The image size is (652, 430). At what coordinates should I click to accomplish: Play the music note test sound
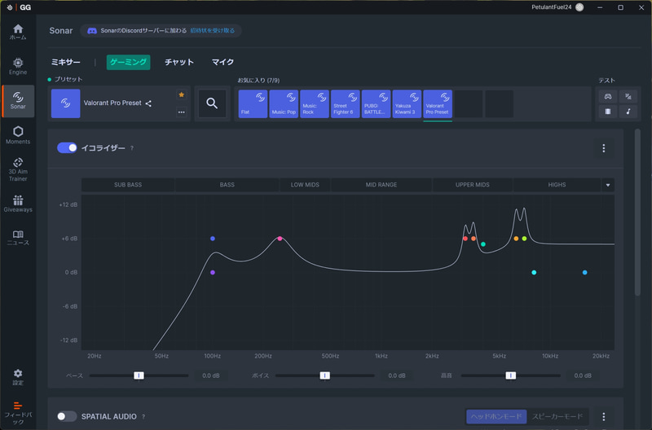coord(628,112)
